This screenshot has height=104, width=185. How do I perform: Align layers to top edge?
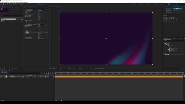[x=171, y=19]
